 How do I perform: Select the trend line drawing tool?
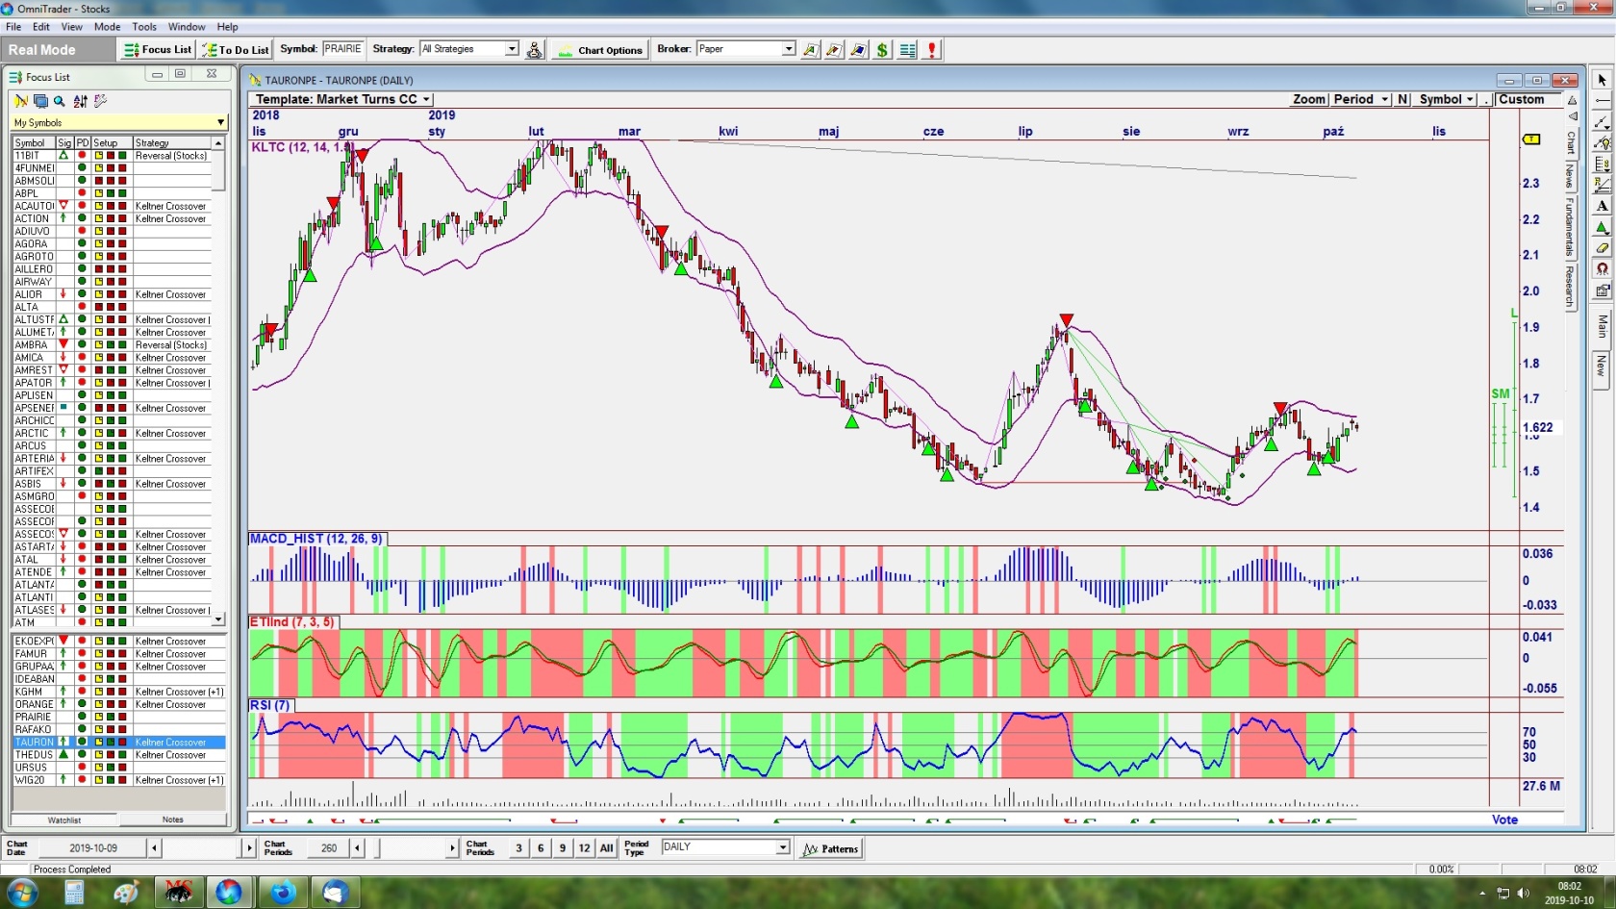click(1602, 122)
